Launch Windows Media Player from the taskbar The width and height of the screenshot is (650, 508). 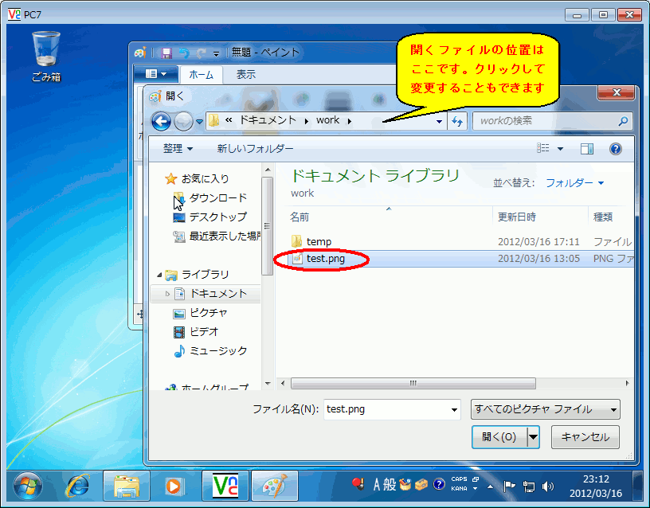tap(173, 484)
